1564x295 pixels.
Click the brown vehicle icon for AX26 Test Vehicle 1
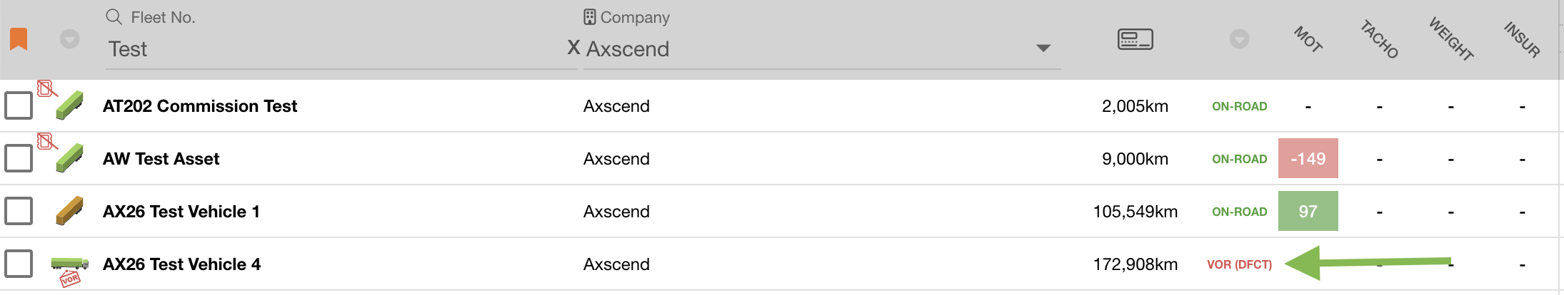coord(69,211)
